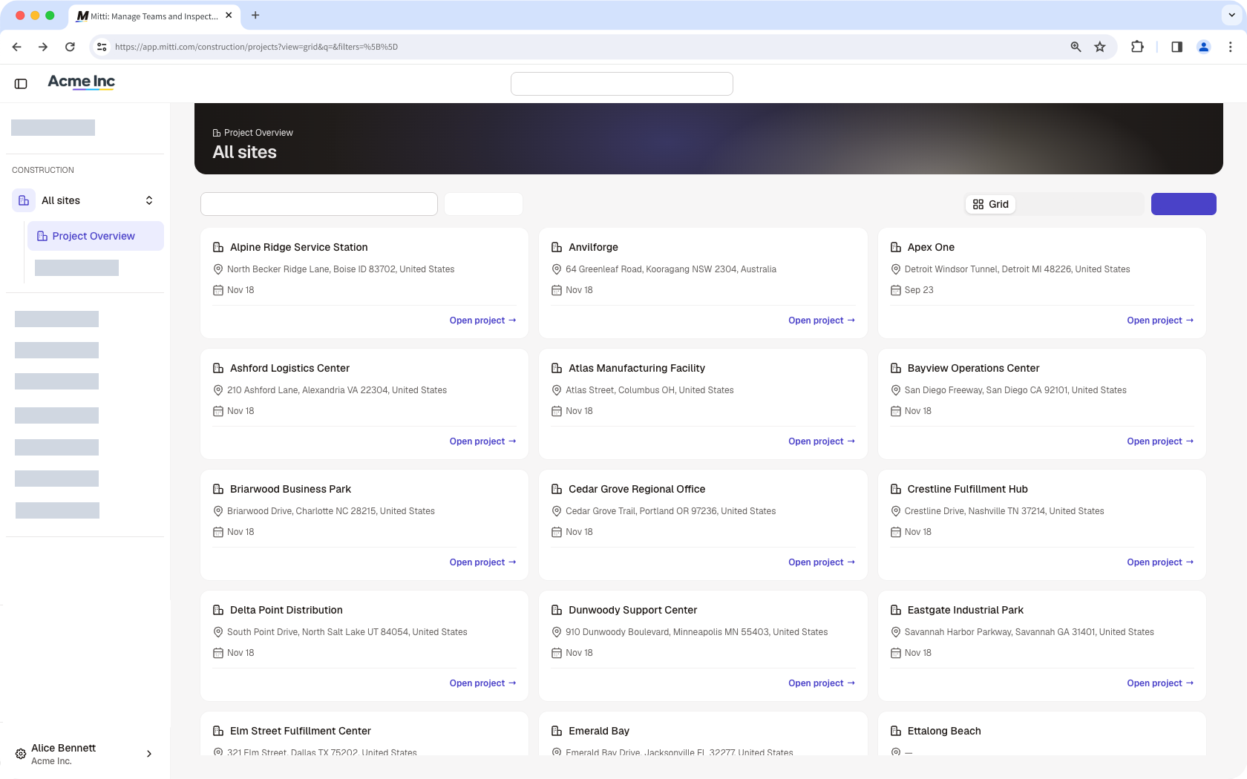Open project for Delta Point Distribution

(x=482, y=683)
